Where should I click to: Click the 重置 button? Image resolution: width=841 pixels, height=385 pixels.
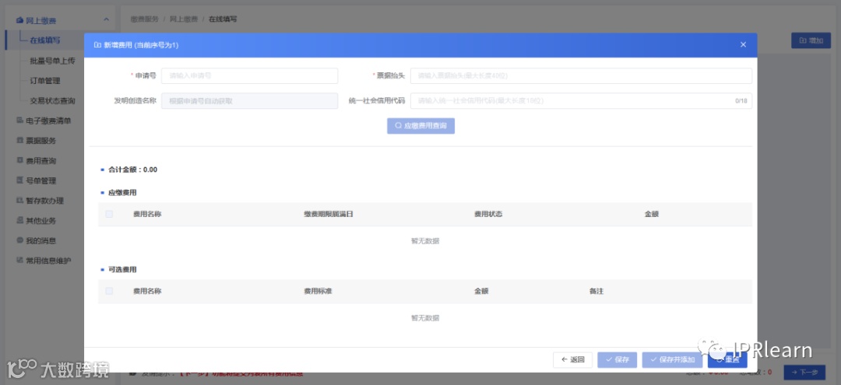[x=727, y=360]
